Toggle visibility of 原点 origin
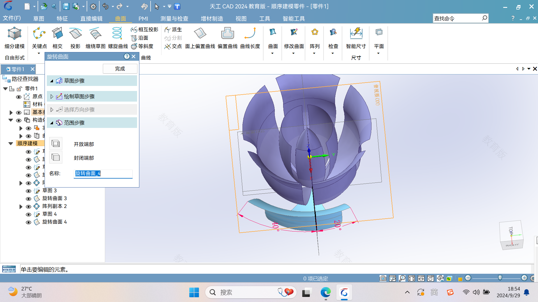The width and height of the screenshot is (538, 302). point(19,97)
